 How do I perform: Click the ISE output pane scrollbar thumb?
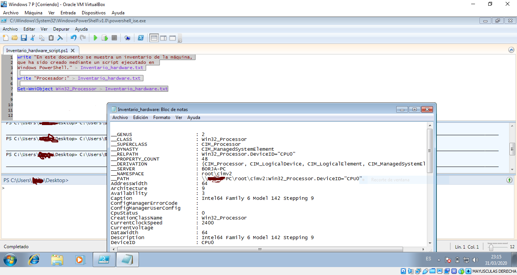512,148
